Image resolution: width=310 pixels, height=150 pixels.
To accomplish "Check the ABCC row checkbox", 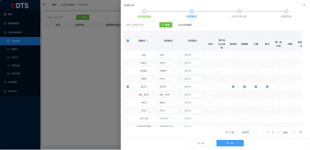I will click(128, 63).
